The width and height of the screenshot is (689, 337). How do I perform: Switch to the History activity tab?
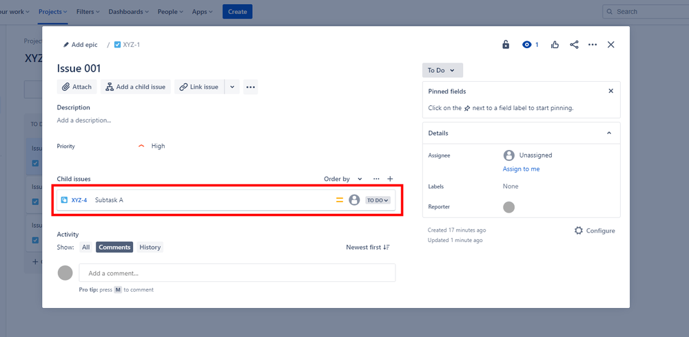(150, 248)
